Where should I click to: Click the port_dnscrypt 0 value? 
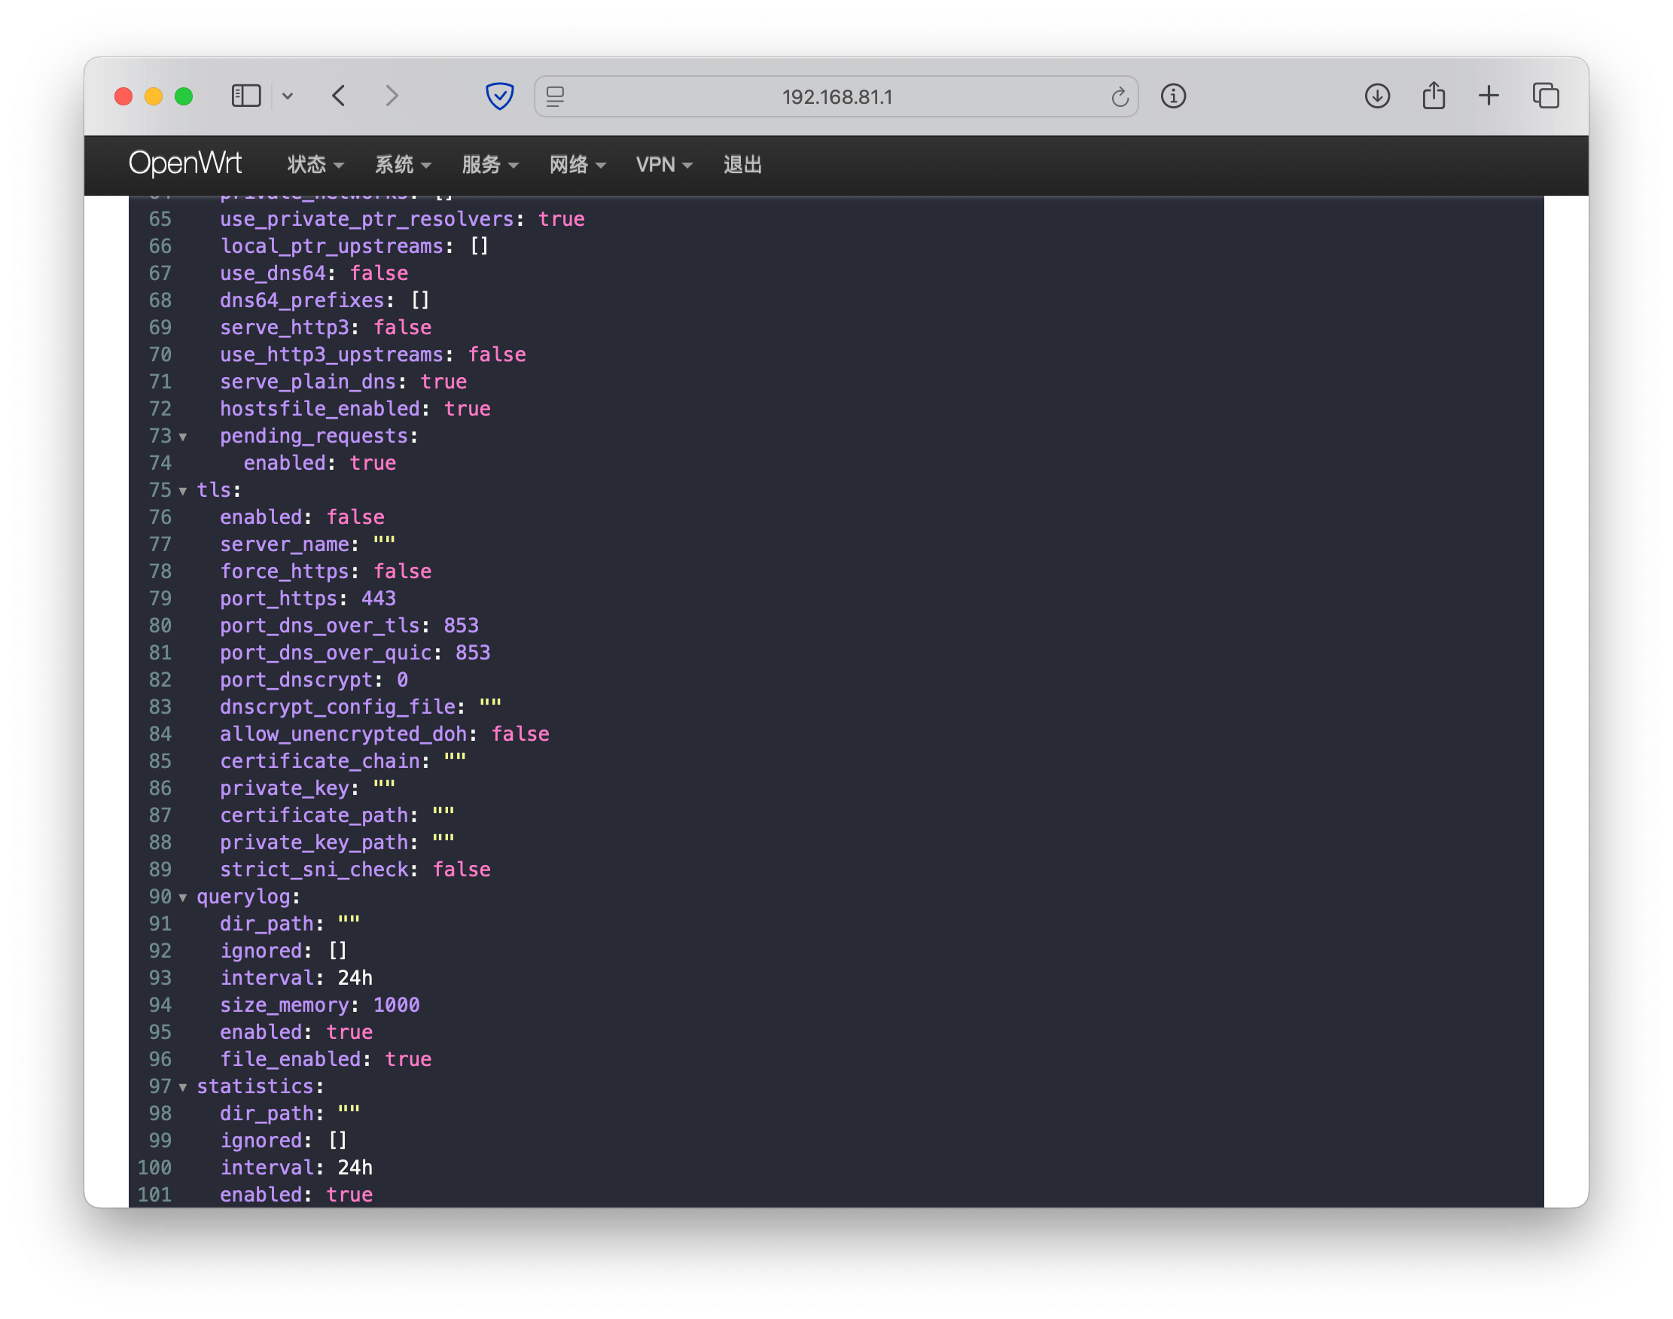[x=402, y=680]
